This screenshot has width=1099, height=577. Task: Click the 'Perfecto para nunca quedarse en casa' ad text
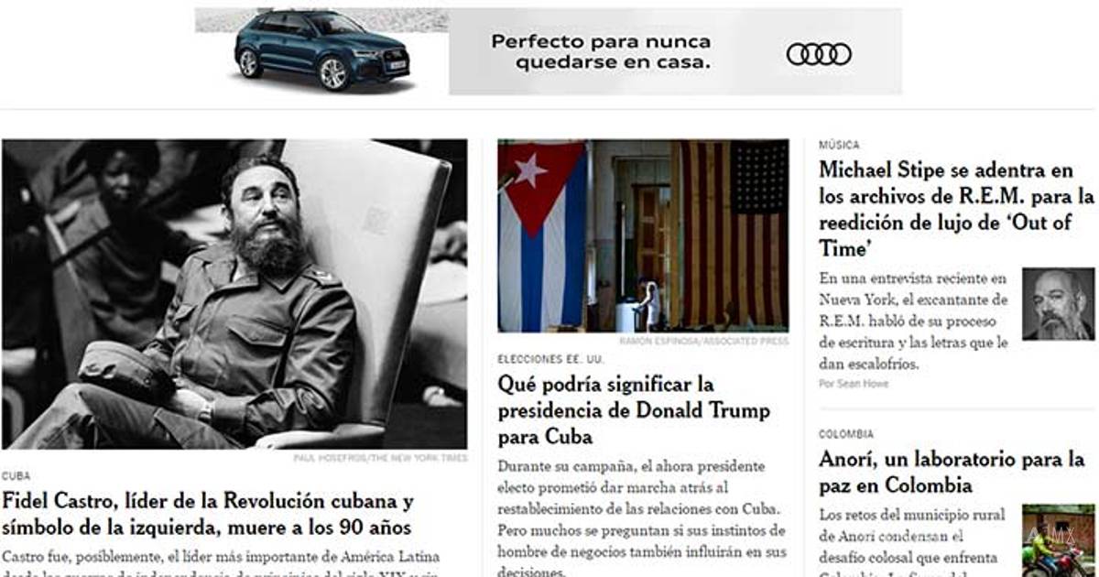600,52
